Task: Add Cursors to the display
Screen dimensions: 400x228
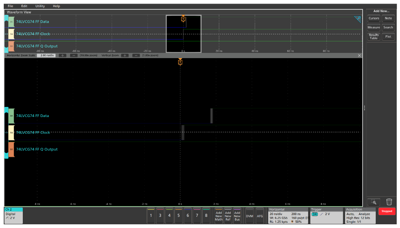Action: coord(373,18)
